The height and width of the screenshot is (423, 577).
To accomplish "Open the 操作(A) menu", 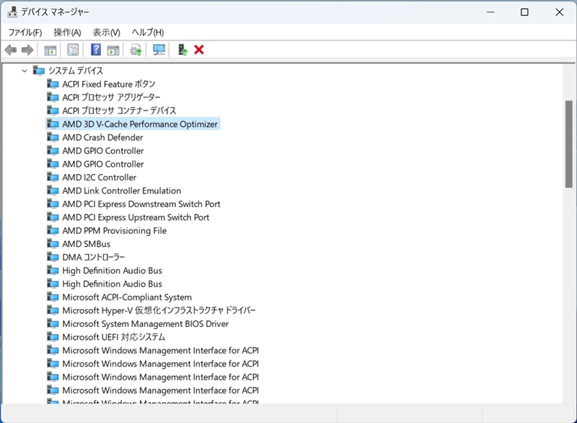I will point(67,32).
